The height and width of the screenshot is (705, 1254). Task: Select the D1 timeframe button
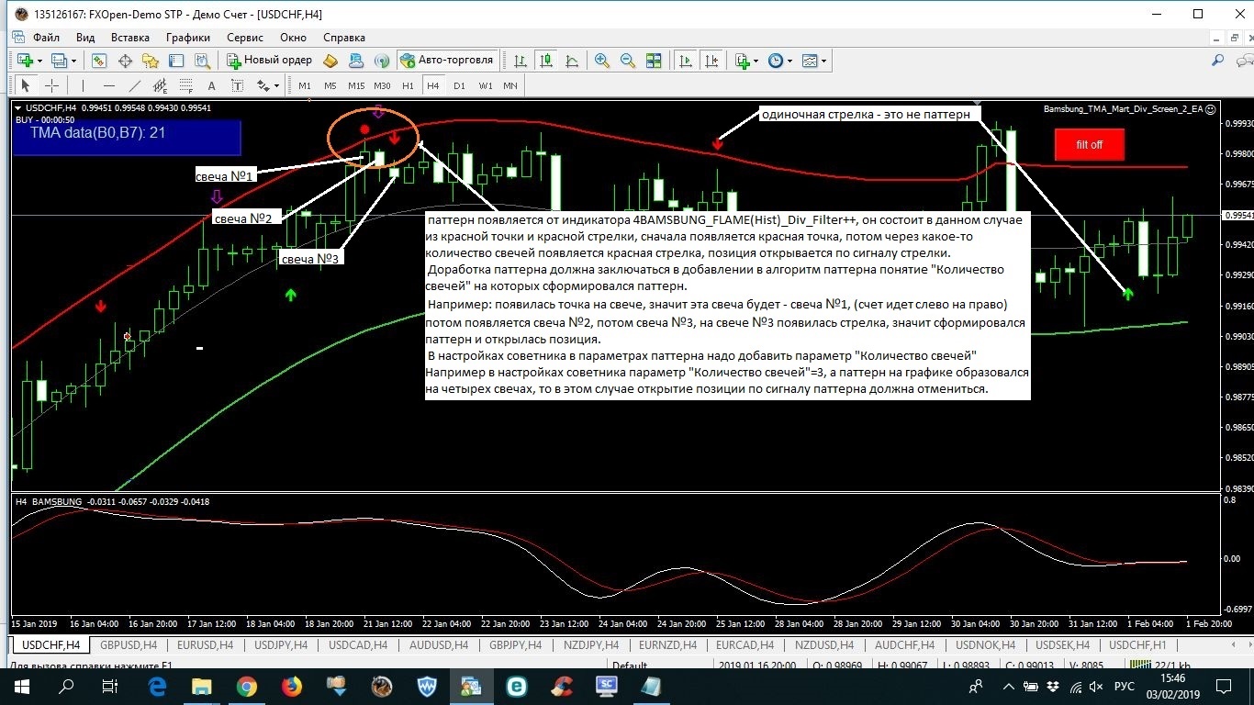tap(459, 85)
